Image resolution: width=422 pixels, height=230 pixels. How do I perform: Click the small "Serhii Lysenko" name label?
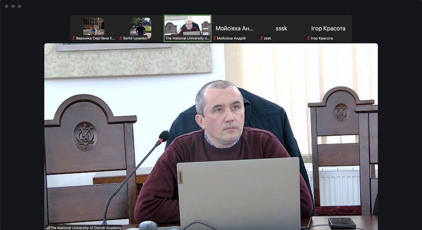[x=136, y=38]
